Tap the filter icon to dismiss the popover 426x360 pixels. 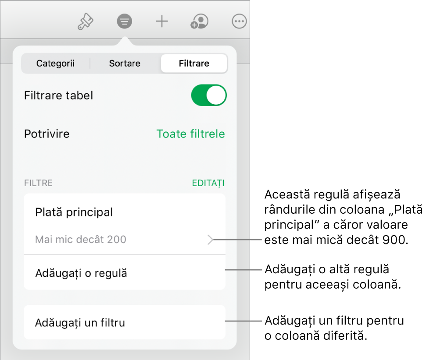pyautogui.click(x=124, y=21)
